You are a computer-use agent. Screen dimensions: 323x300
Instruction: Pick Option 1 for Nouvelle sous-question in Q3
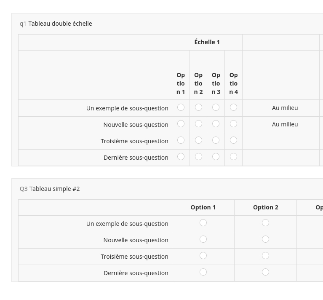[203, 239]
